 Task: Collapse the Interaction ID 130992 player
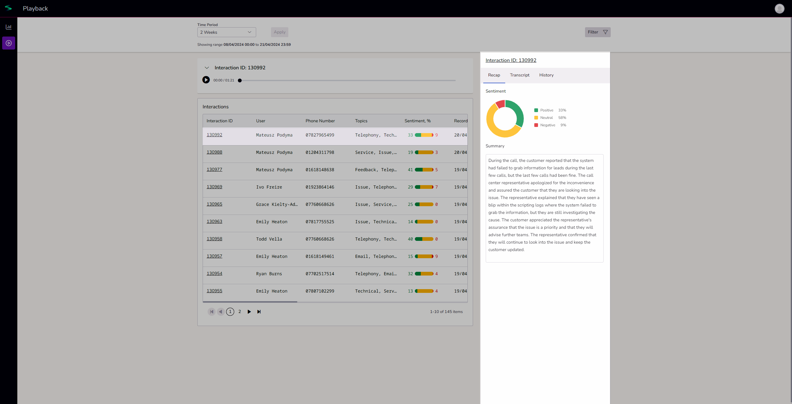pos(207,68)
